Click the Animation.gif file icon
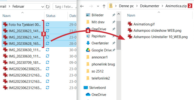The height and width of the screenshot is (100, 194). pos(130,24)
